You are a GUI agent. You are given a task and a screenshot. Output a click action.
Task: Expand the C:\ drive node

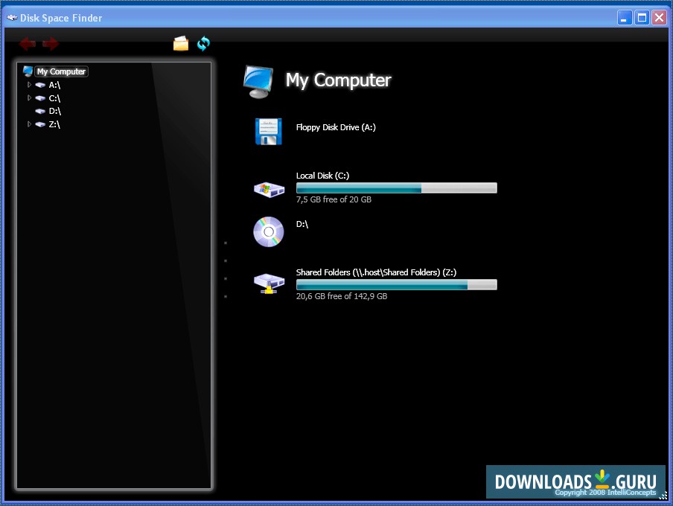[x=29, y=98]
